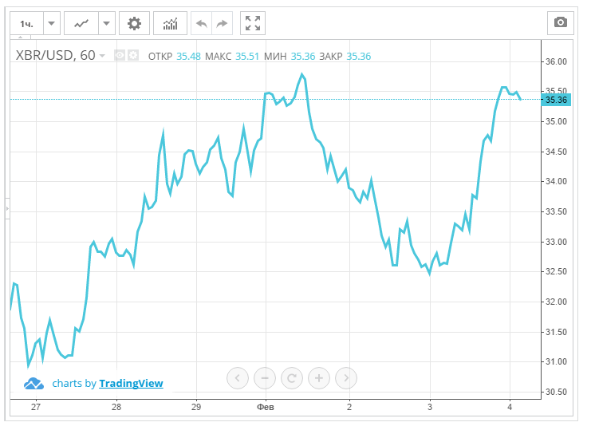The image size is (591, 434).
Task: Open chart settings gear in toolbar
Action: [x=134, y=24]
